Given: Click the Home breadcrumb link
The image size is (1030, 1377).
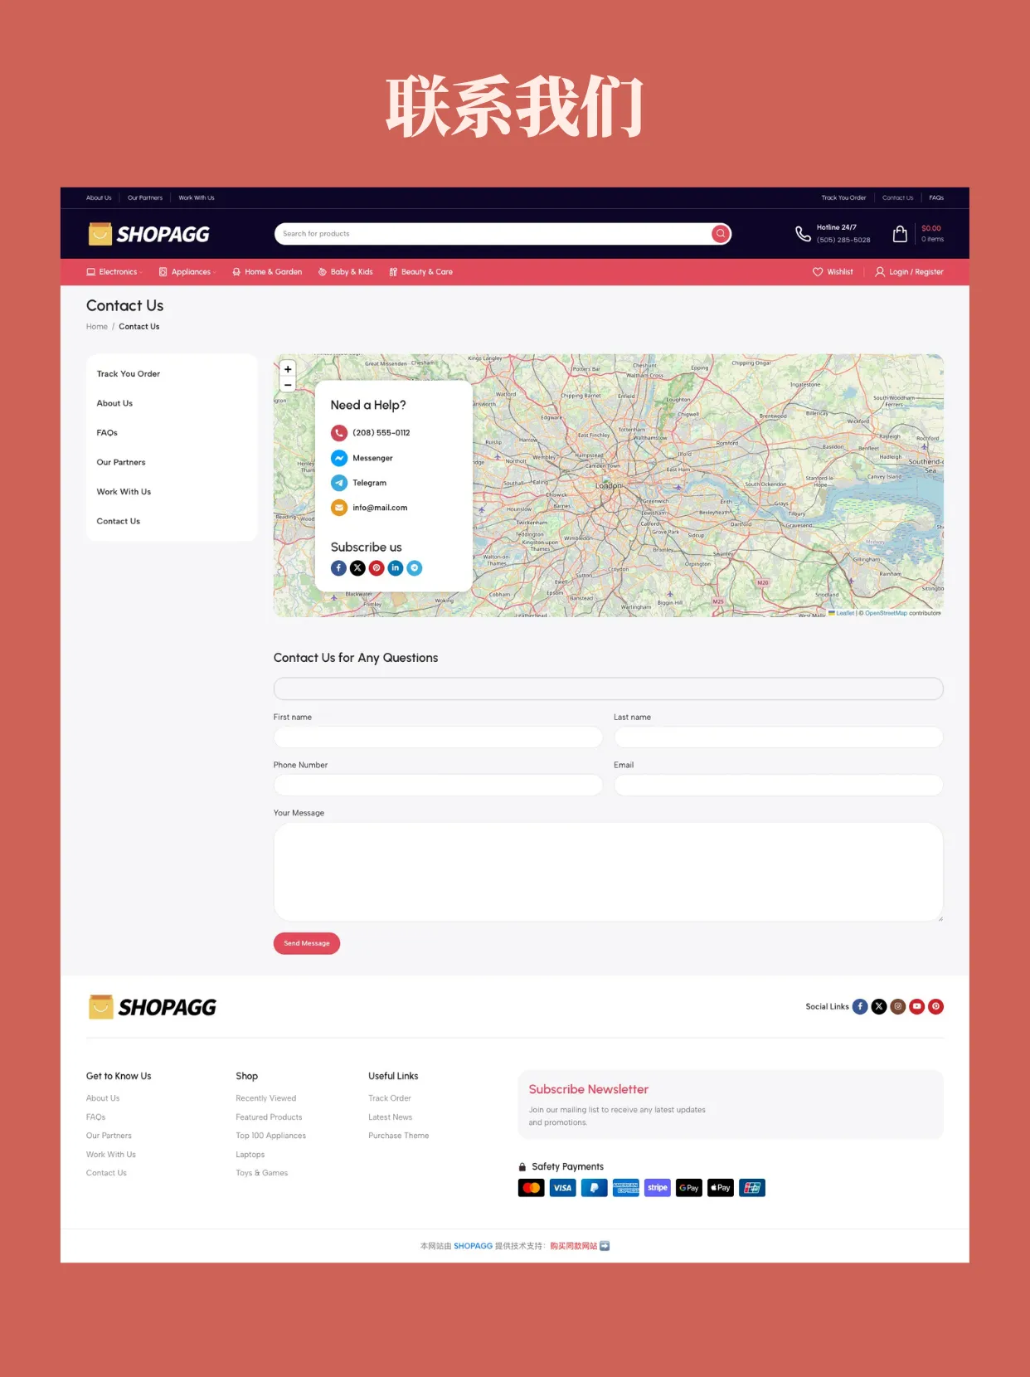Looking at the screenshot, I should (97, 327).
